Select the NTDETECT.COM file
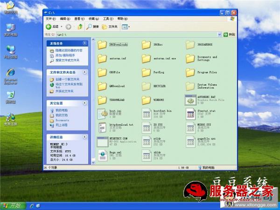Image resolution: width=280 pixels, height=210 pixels. pyautogui.click(x=117, y=141)
